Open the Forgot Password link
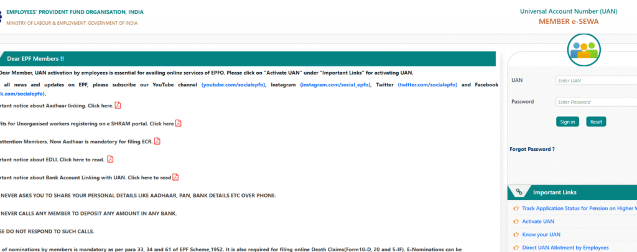This screenshot has height=252, width=637. pyautogui.click(x=532, y=149)
